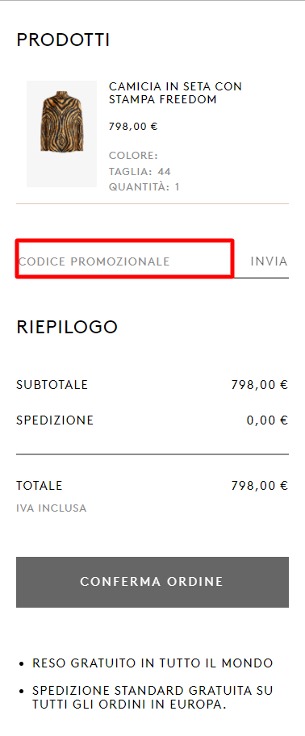Select the shipping cost 0,00 €
The width and height of the screenshot is (305, 736).
pos(267,420)
